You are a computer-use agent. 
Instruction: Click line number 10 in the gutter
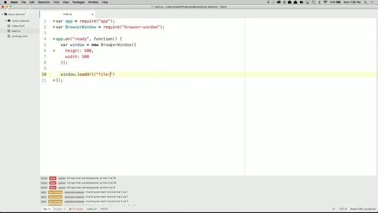tap(44, 75)
